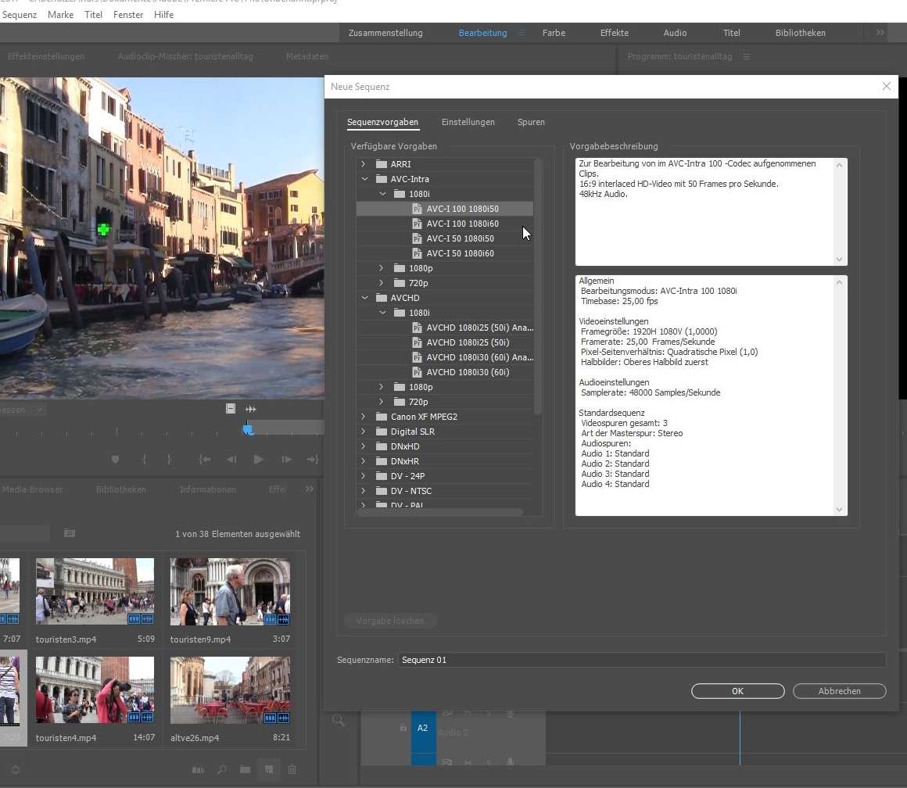
Task: Click the presets list horizontal scrollbar
Action: [x=440, y=512]
